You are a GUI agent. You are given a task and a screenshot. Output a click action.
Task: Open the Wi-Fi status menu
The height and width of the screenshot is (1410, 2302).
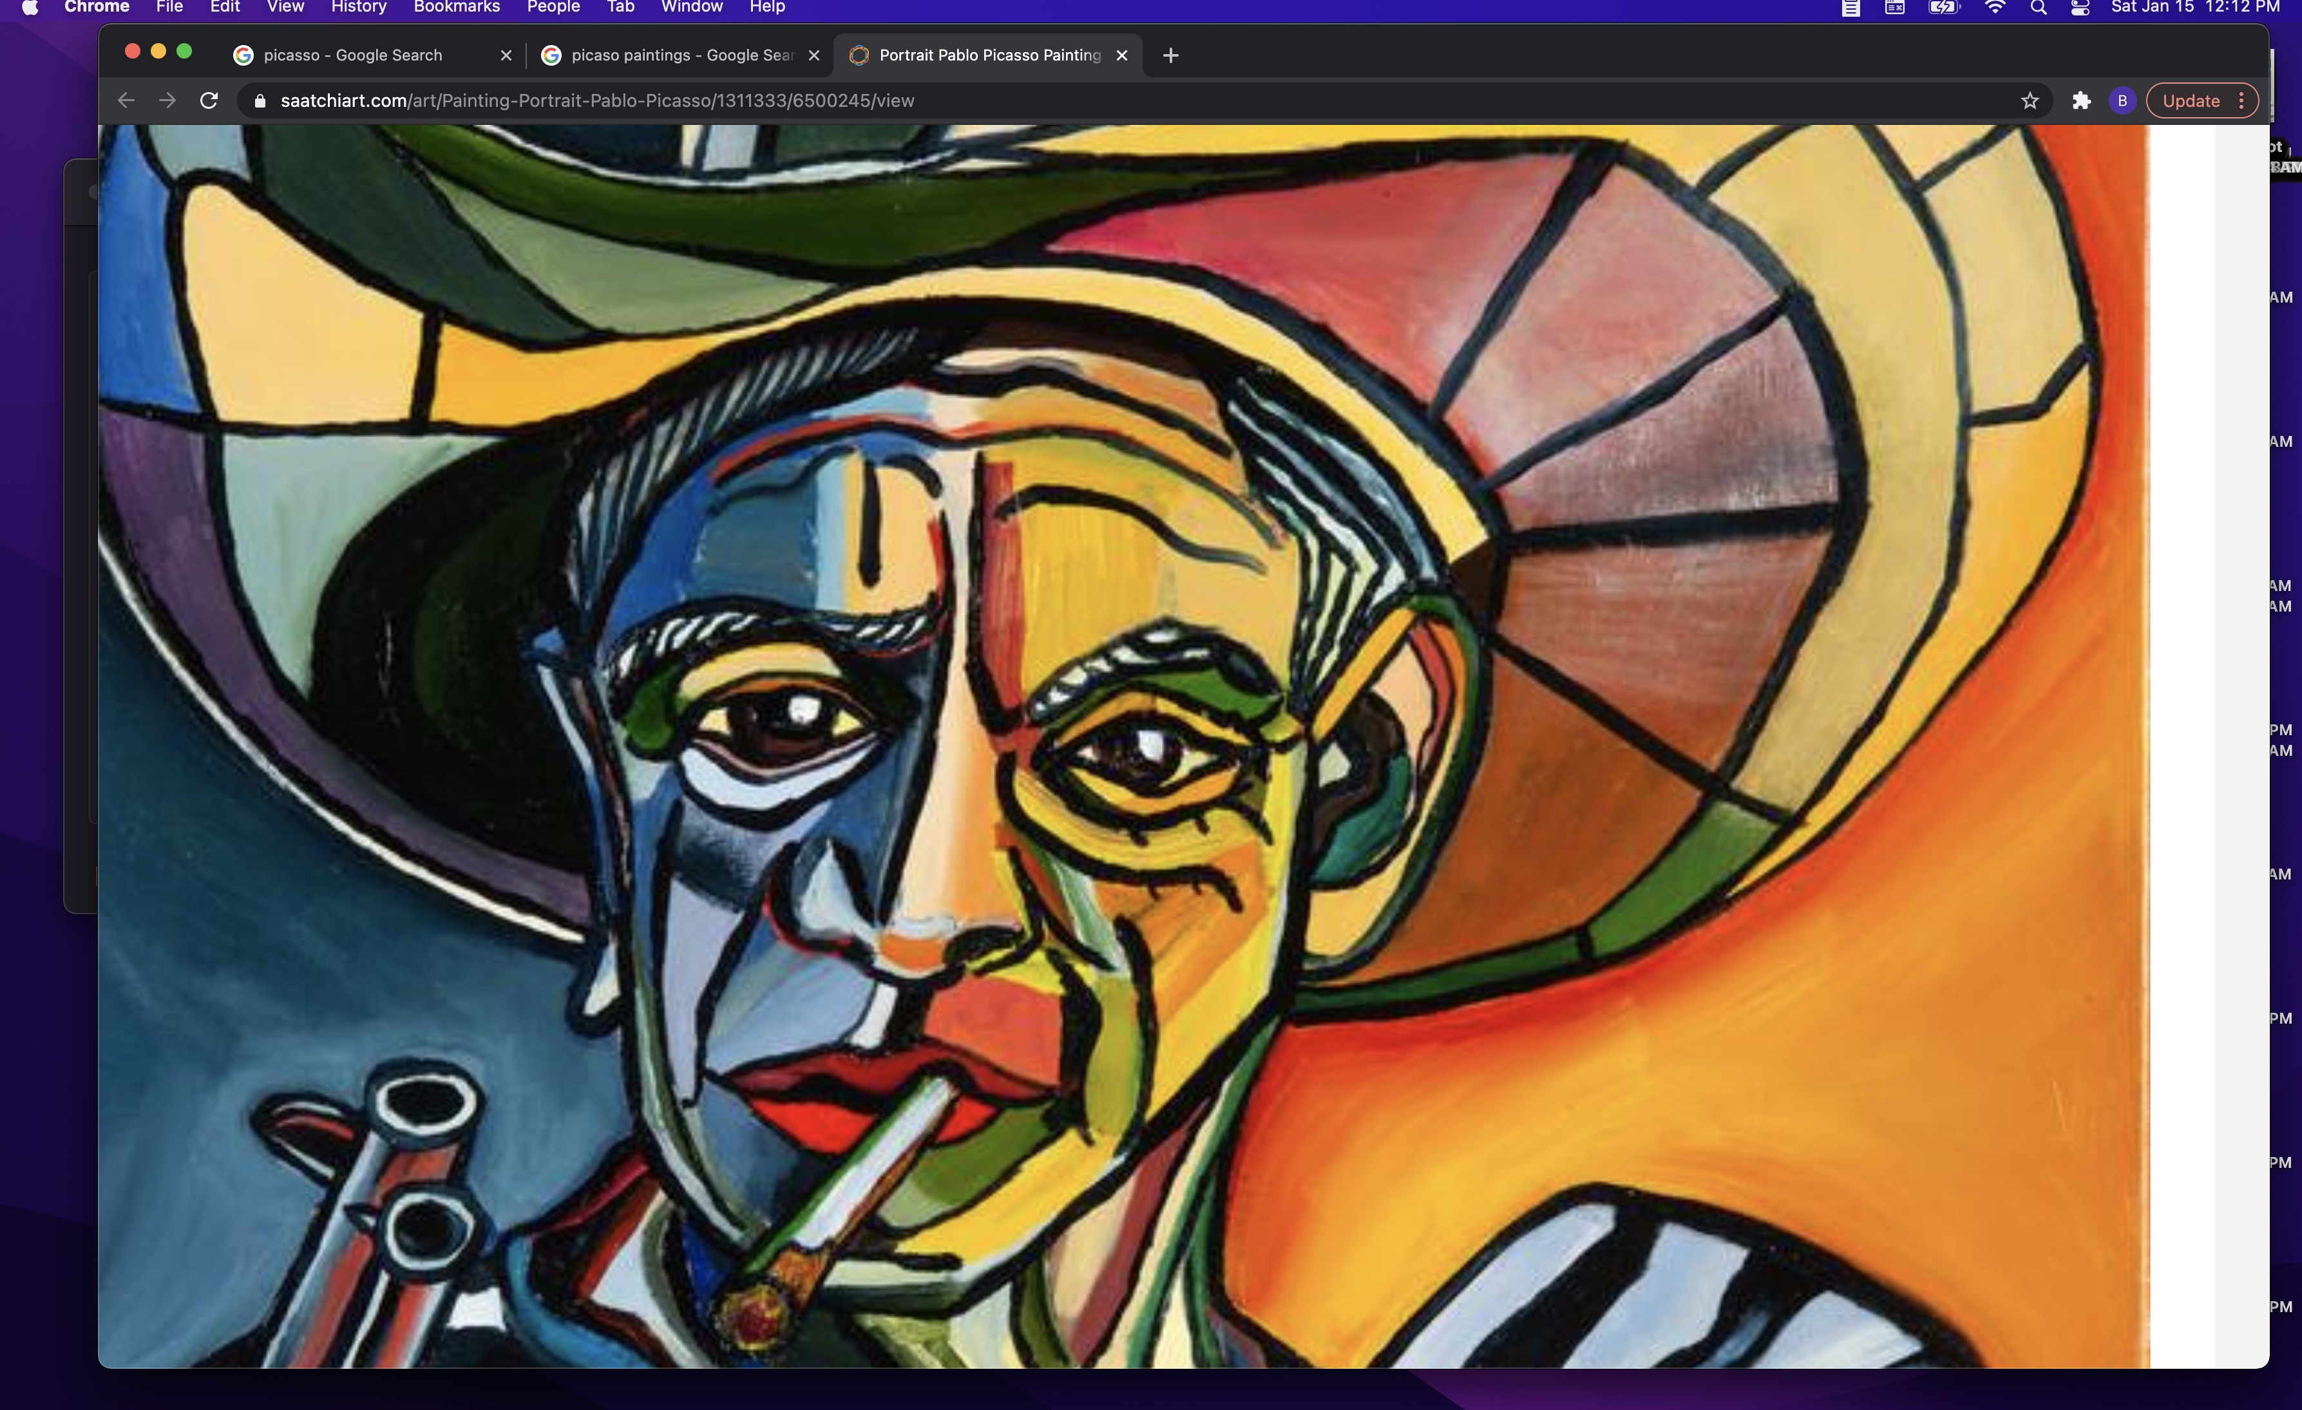click(x=1995, y=8)
